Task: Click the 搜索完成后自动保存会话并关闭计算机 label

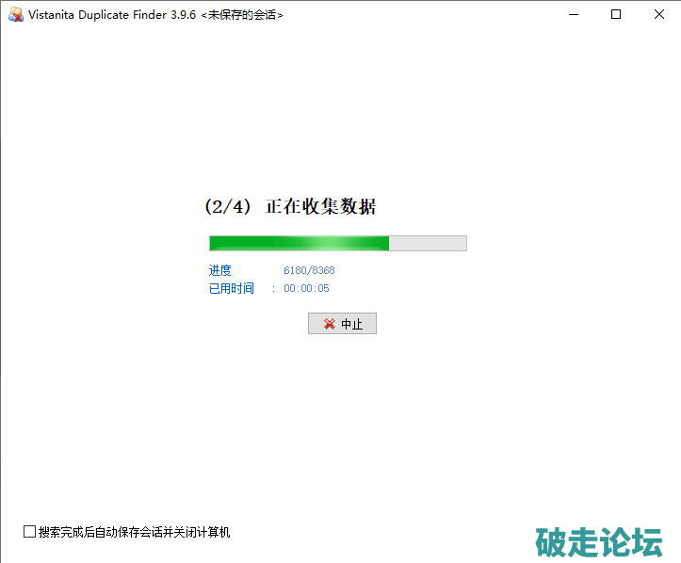Action: [x=134, y=532]
